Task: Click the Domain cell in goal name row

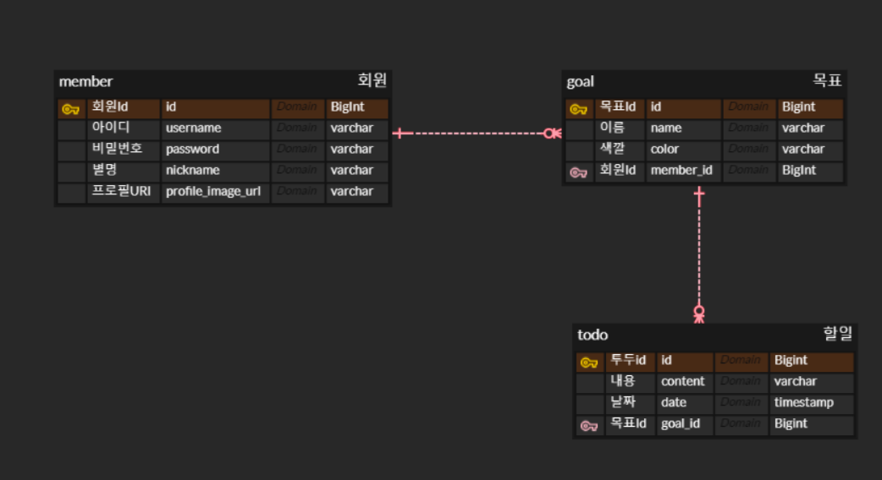Action: (x=749, y=128)
